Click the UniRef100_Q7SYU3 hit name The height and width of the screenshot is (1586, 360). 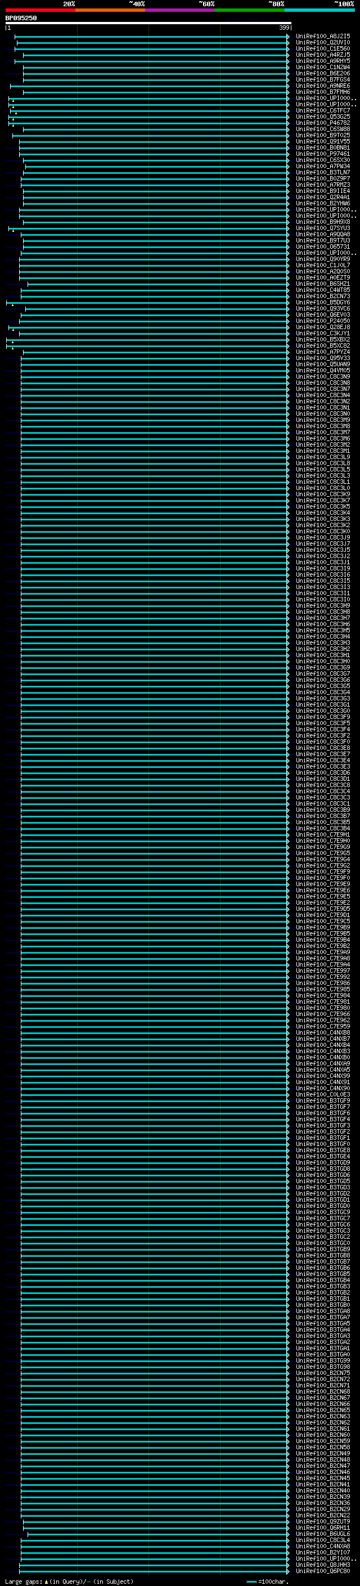323,228
